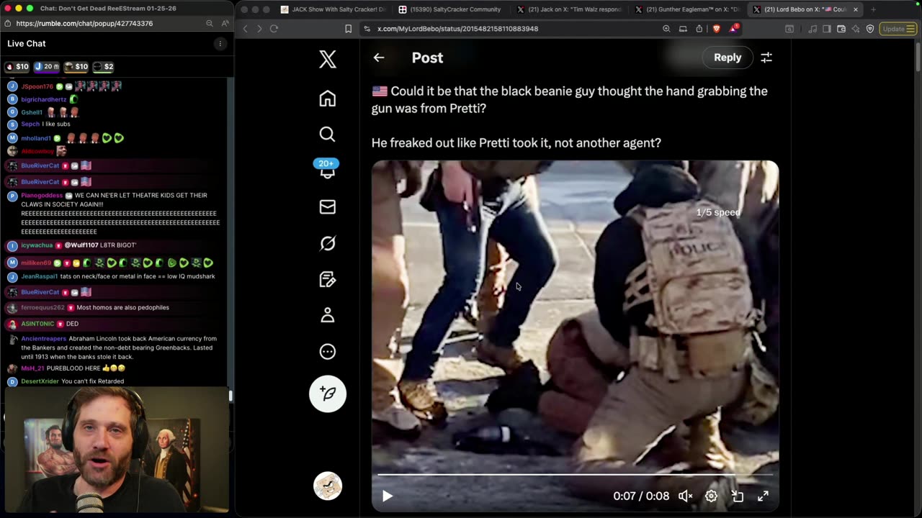922x518 pixels.
Task: Click the browser window scrollbar
Action: [x=918, y=58]
